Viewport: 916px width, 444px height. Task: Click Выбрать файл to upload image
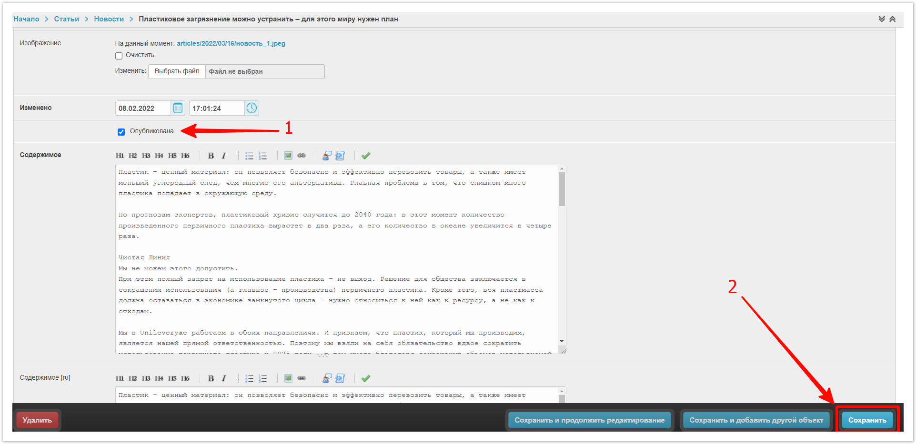(x=177, y=71)
